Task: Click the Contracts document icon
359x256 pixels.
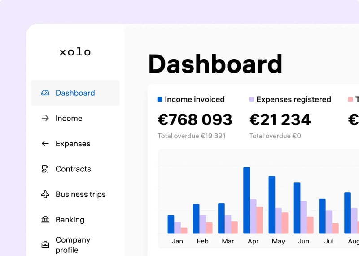Action: 45,169
